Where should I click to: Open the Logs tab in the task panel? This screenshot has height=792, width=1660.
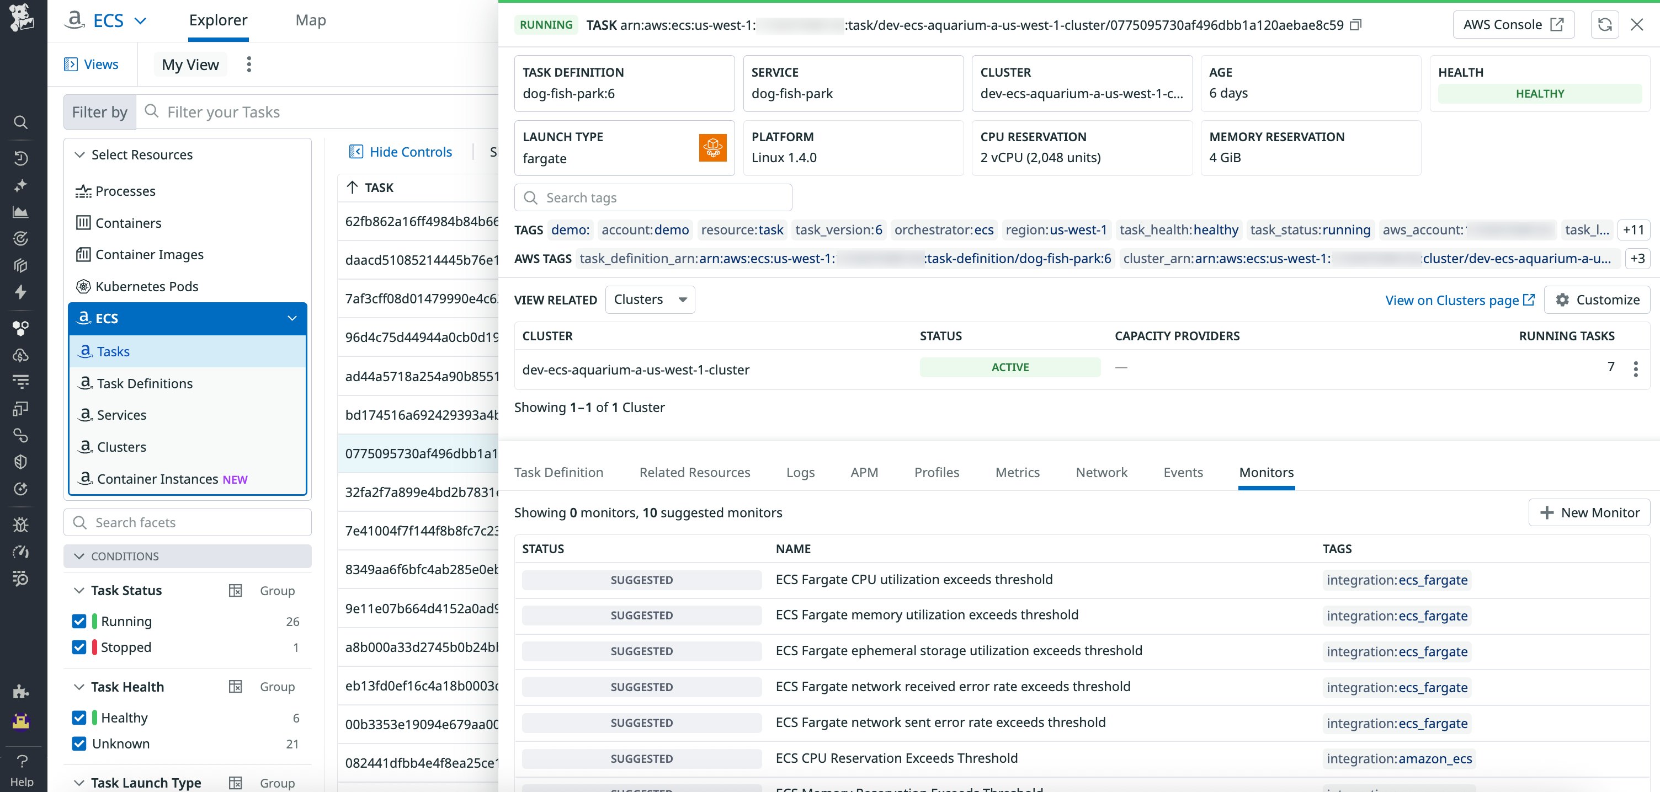(800, 472)
